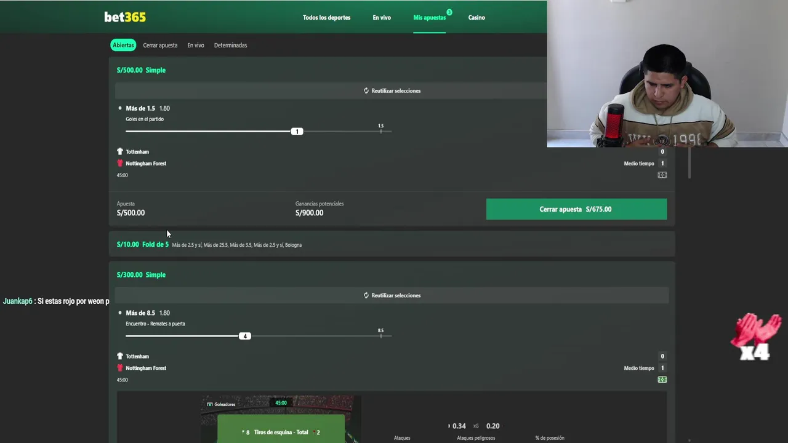Expand the S/10.00 Fold de 5 bet
This screenshot has height=443, width=788.
(392, 244)
